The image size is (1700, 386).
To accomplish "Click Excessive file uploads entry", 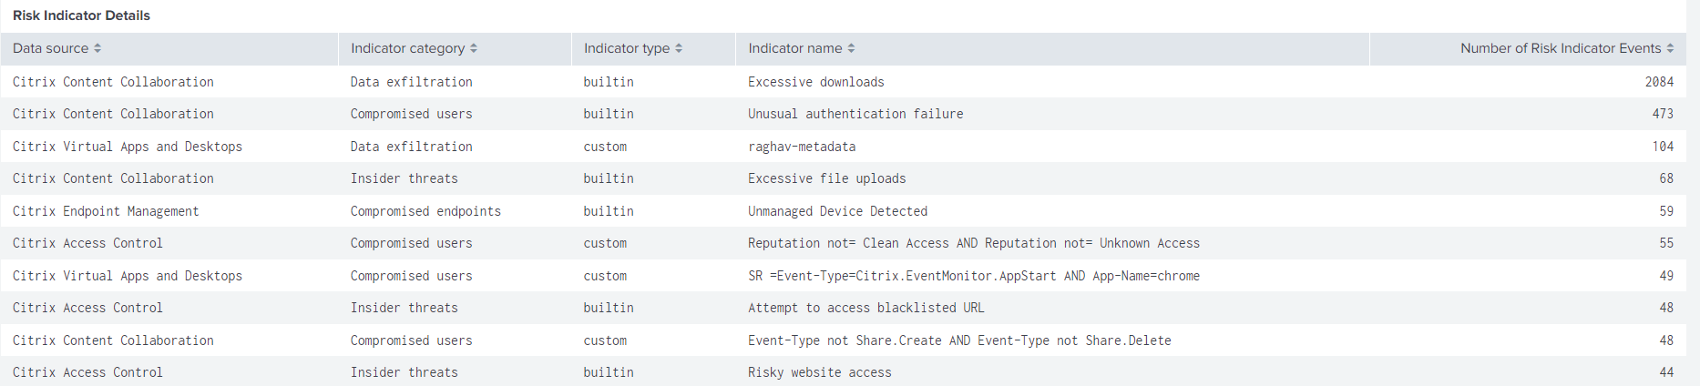I will click(826, 178).
